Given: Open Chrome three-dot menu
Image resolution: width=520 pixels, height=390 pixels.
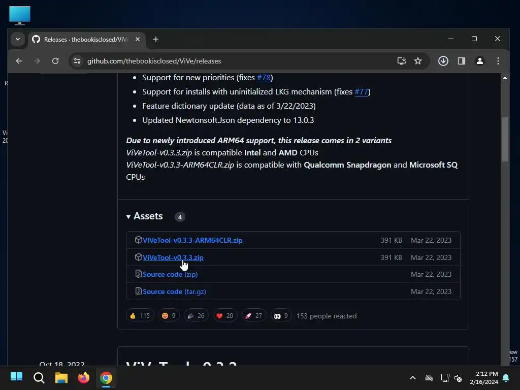Looking at the screenshot, I should click(x=498, y=61).
